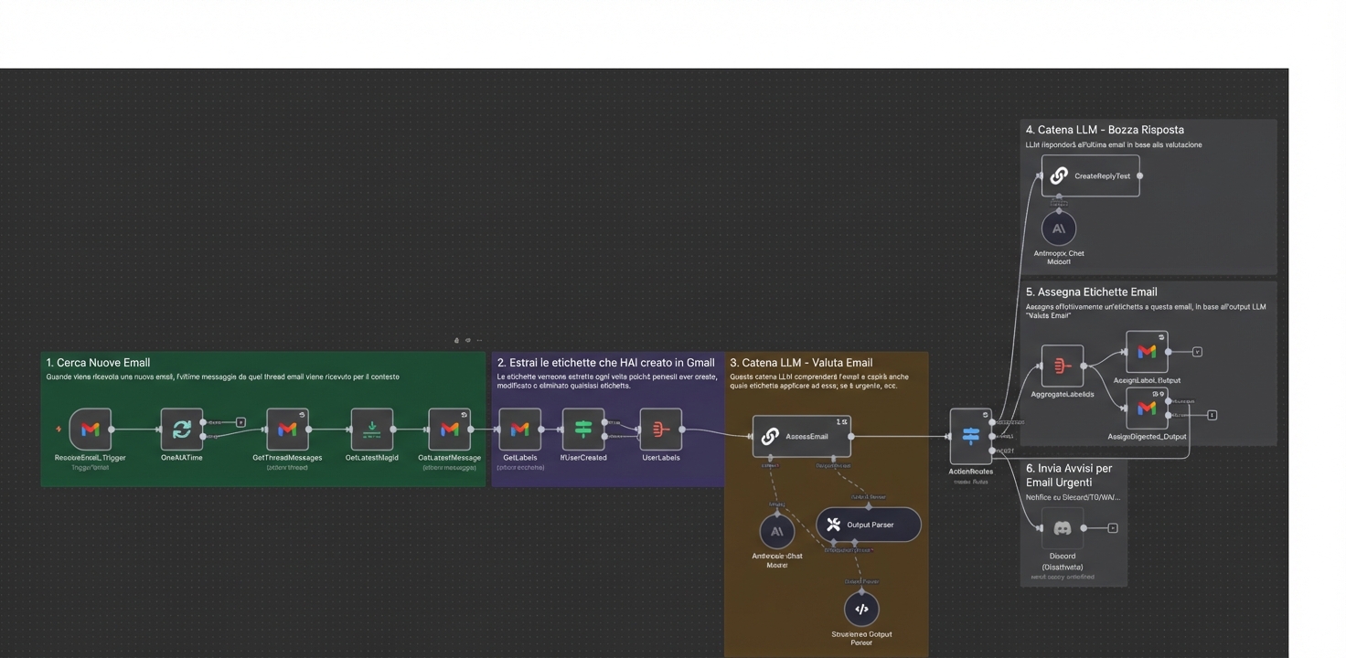Click the OneAtATime loop node

tap(182, 430)
